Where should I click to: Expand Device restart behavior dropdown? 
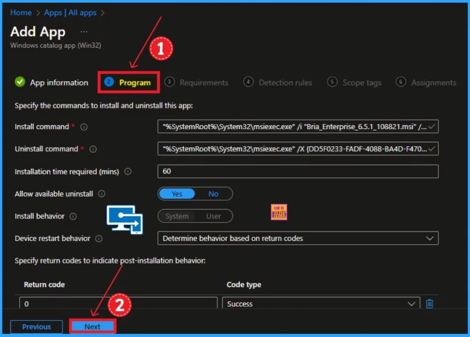[x=297, y=238]
